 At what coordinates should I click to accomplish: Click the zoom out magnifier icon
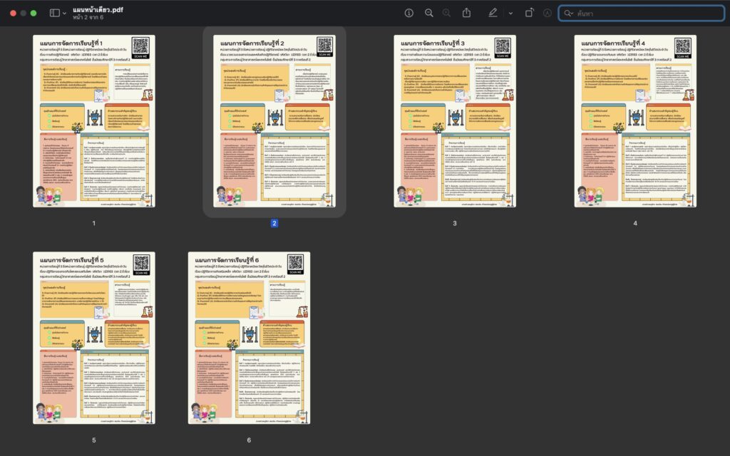[x=428, y=13]
